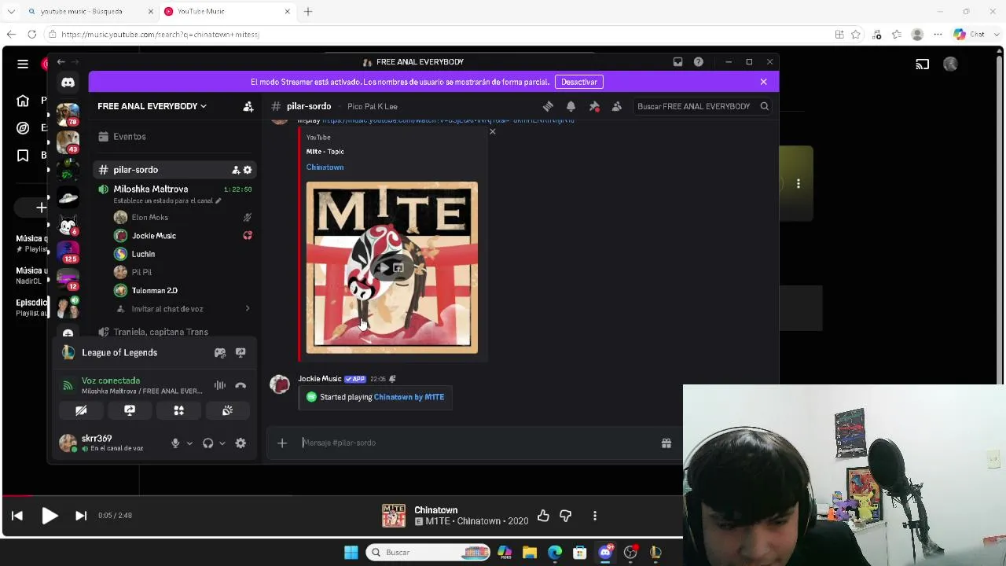Go back in Discord navigation arrow

click(x=61, y=62)
